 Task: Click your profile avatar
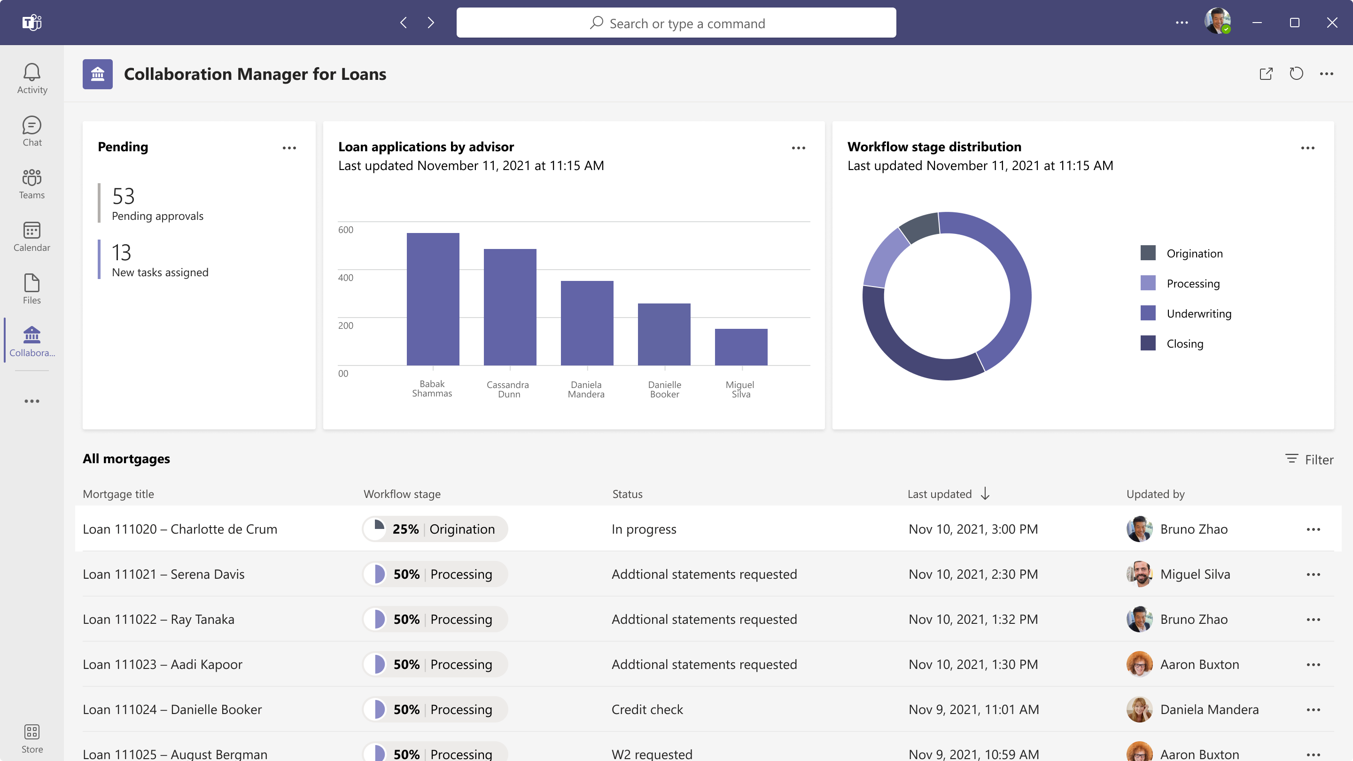click(x=1218, y=21)
